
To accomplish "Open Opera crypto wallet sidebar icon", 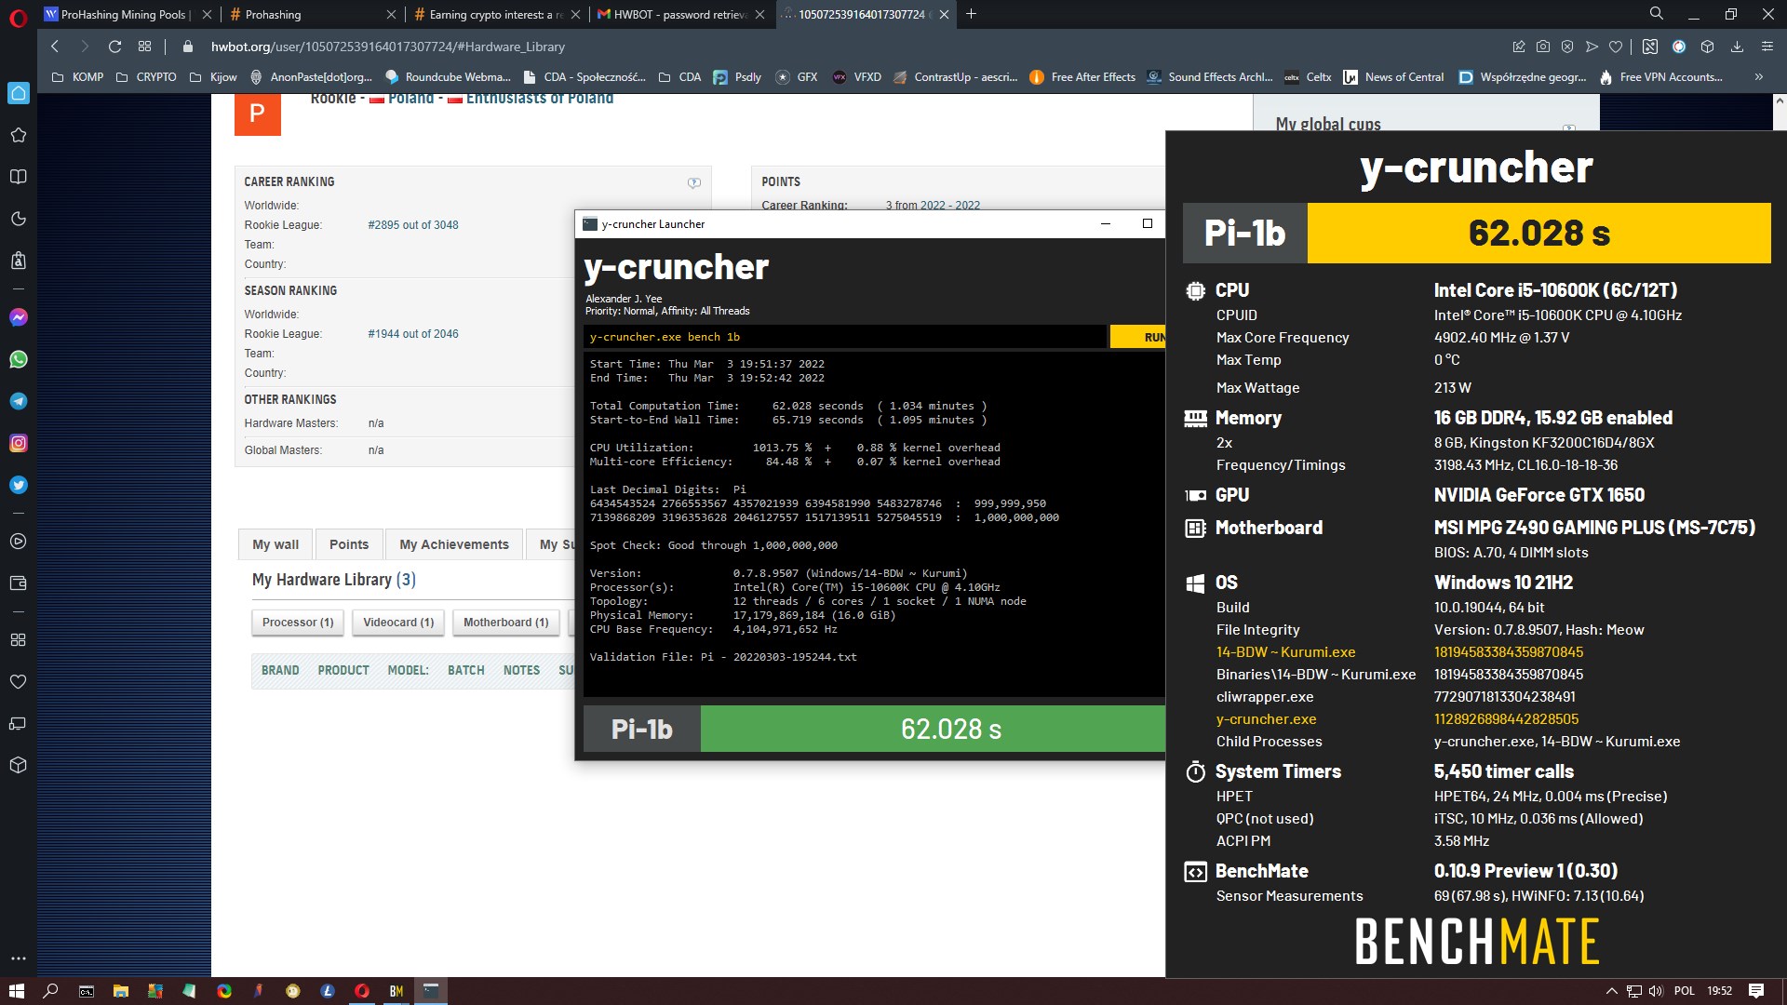I will tap(18, 583).
